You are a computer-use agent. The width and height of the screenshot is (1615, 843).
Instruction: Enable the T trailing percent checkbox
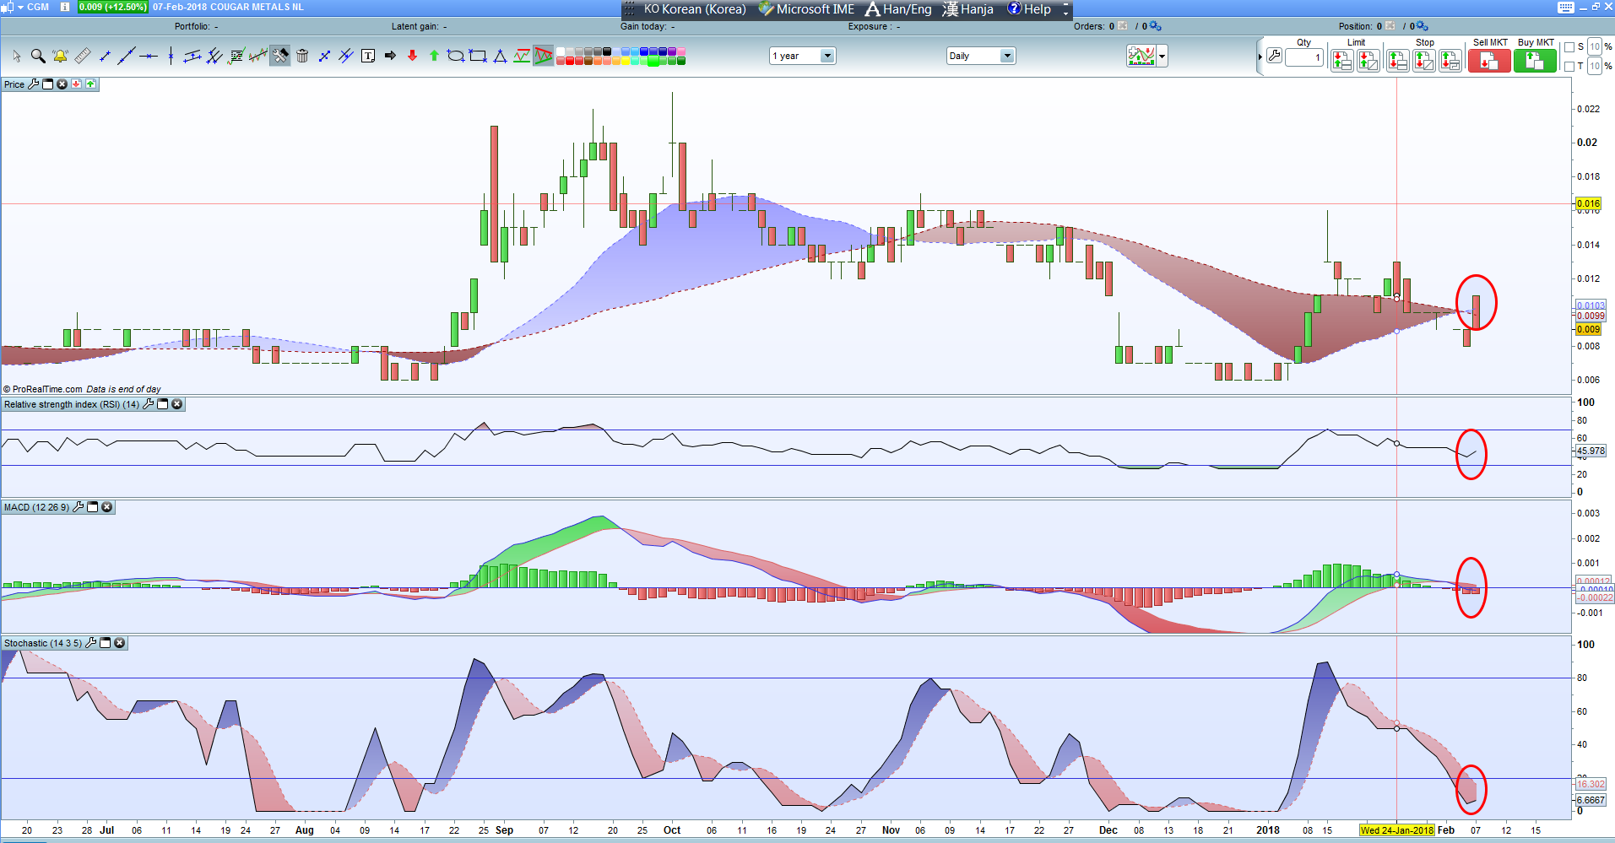click(x=1569, y=66)
